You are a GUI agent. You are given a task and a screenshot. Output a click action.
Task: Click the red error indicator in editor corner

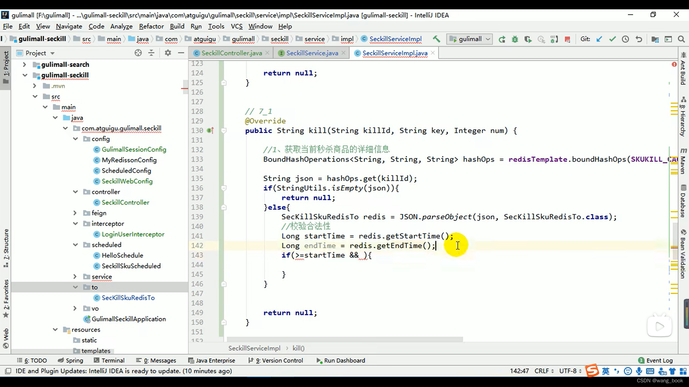[674, 64]
